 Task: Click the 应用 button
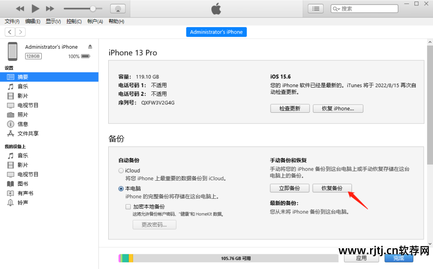(361, 258)
